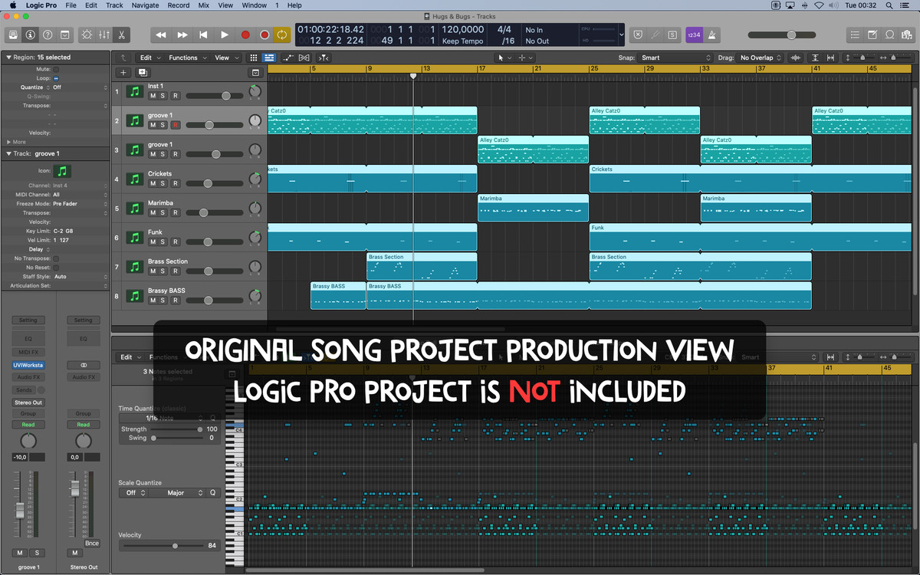This screenshot has width=920, height=575.
Task: Click the Setting button on groove 1 strip
Action: 28,320
